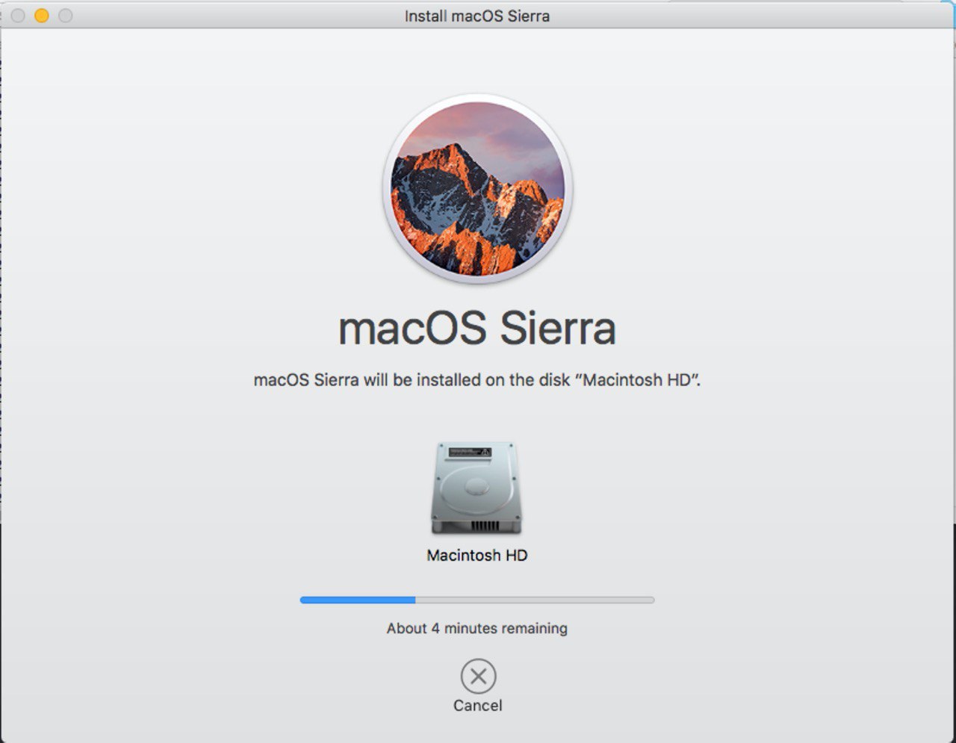Click the greyed-out close window button
The height and width of the screenshot is (743, 956).
pyautogui.click(x=18, y=15)
